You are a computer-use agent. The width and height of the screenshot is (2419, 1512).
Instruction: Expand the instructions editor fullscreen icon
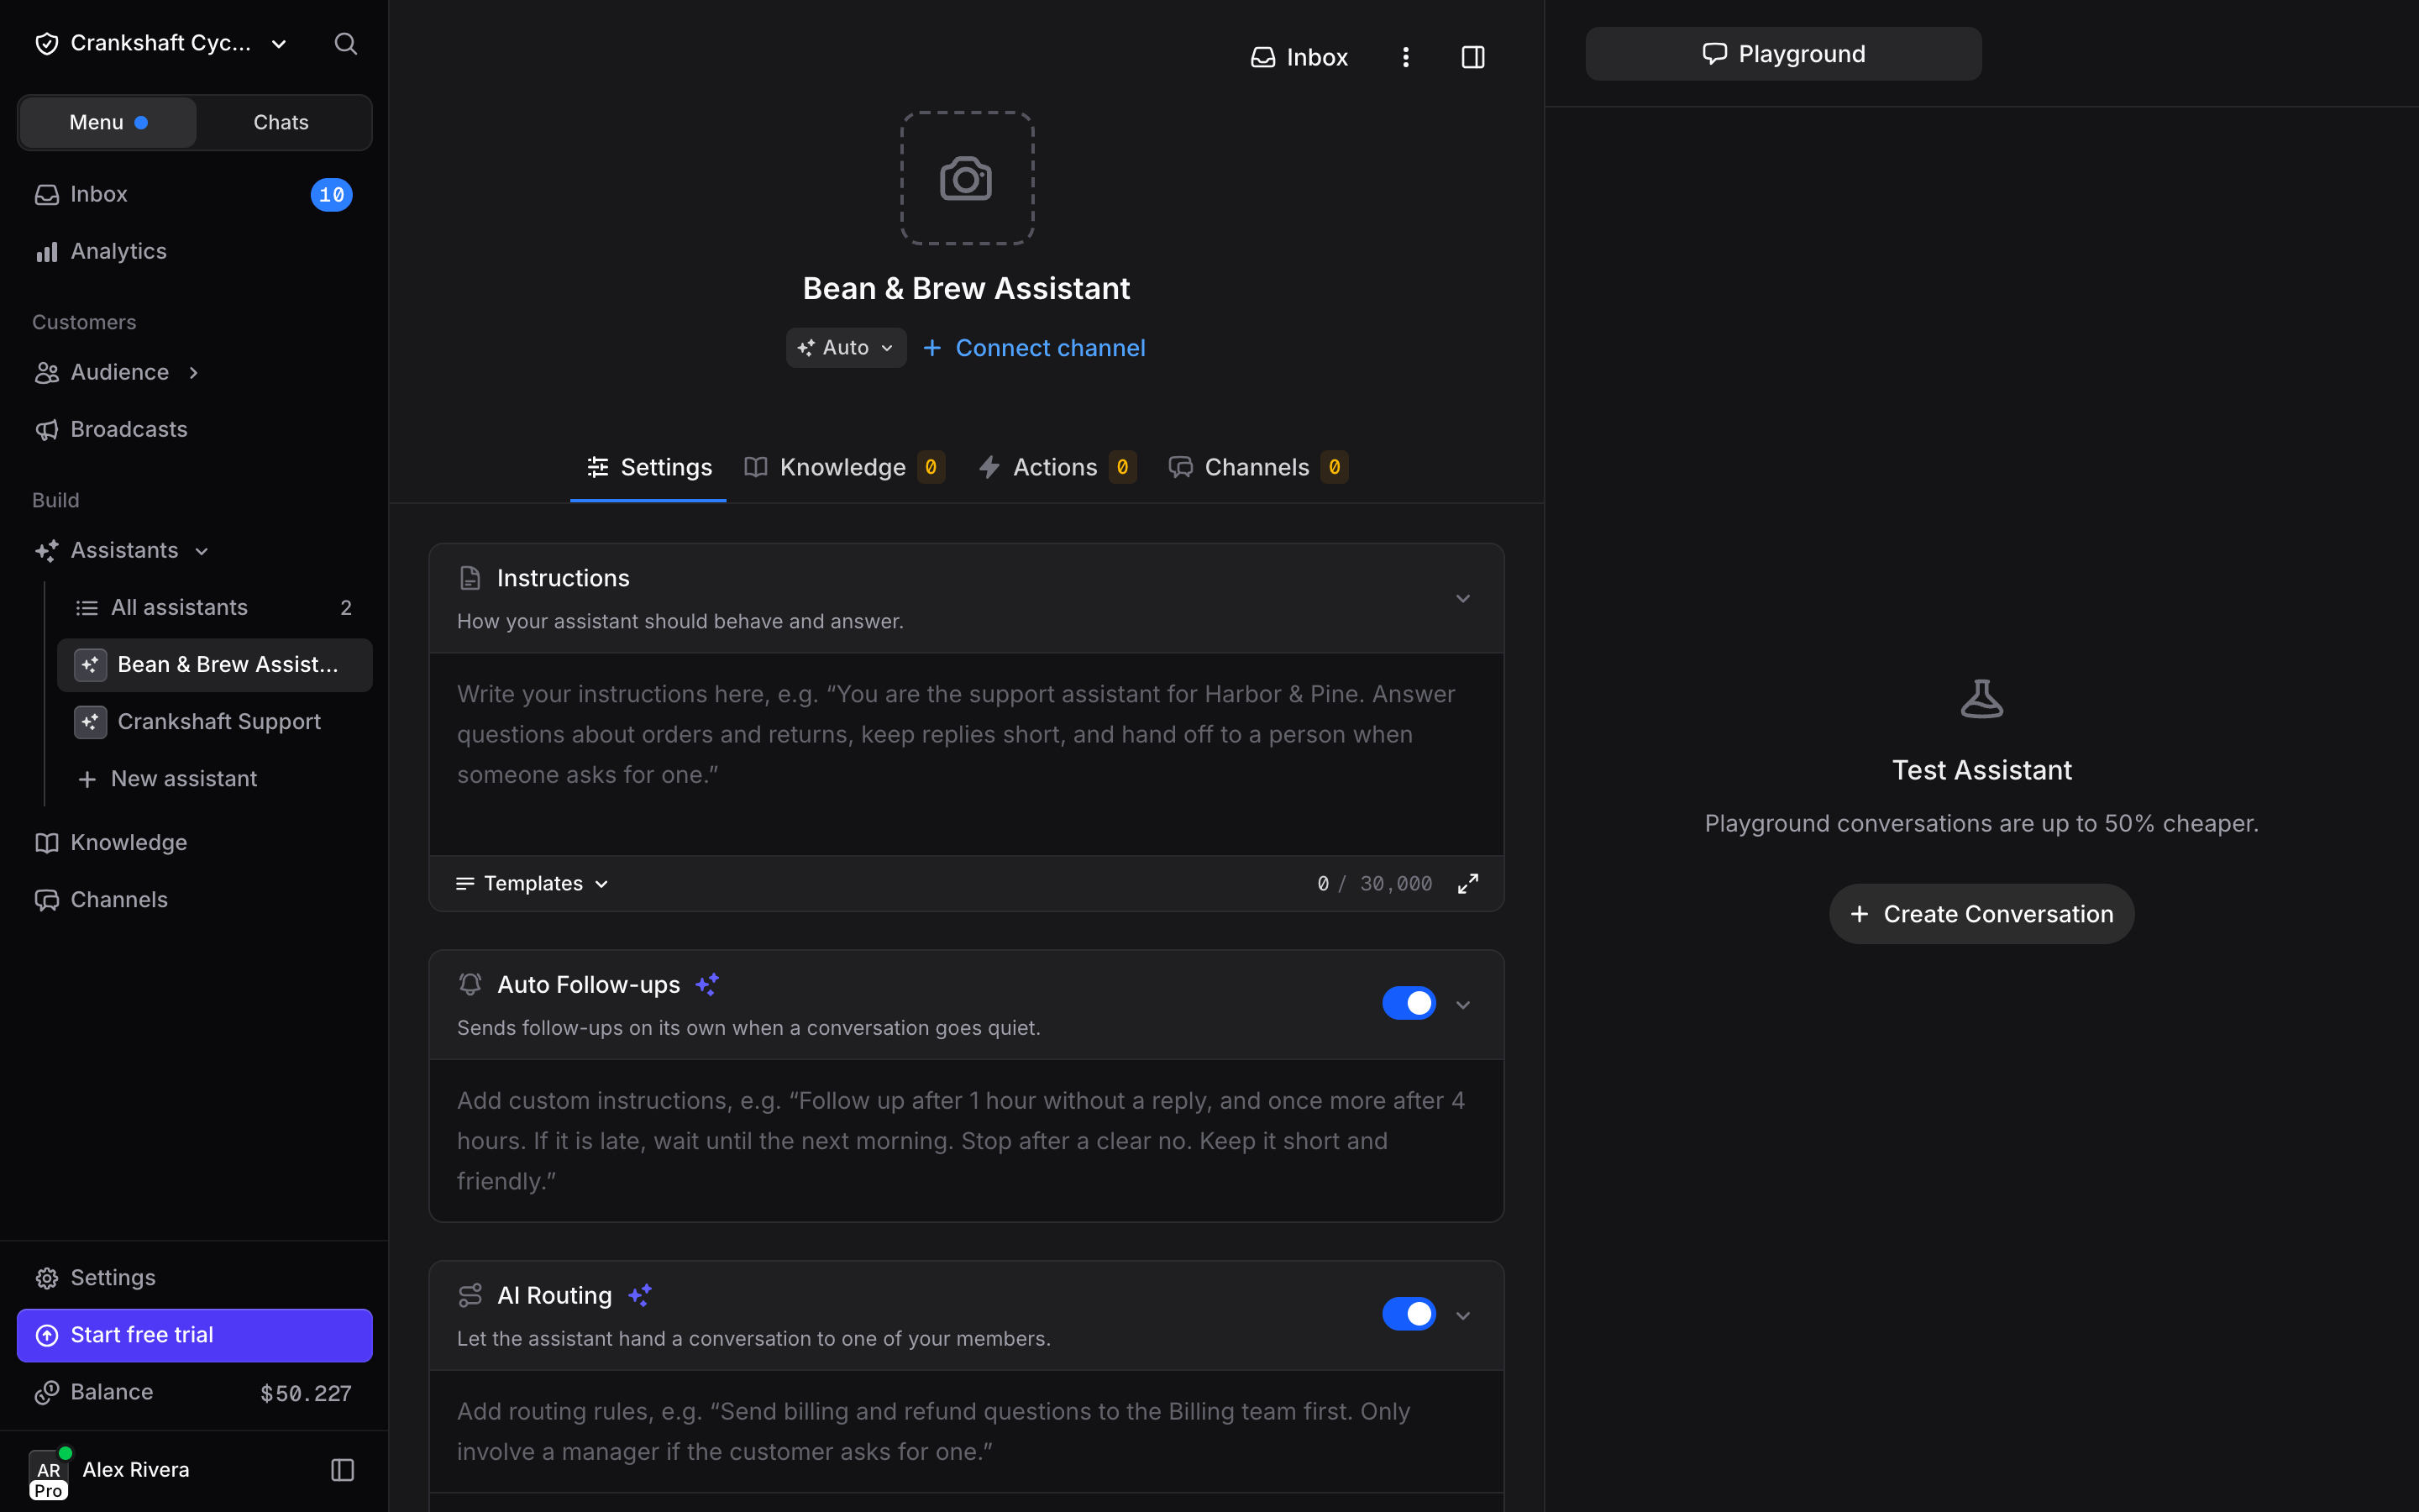pyautogui.click(x=1467, y=884)
